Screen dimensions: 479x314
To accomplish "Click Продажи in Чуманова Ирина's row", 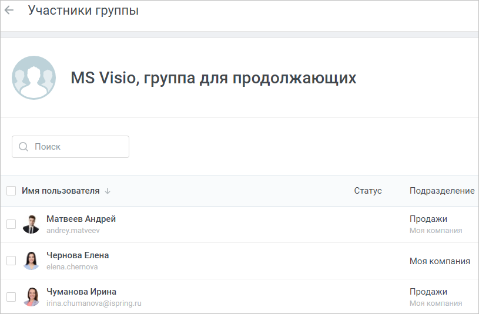I will coord(428,292).
